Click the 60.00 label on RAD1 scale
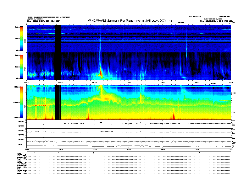249x192 pixels. [x=17, y=55]
